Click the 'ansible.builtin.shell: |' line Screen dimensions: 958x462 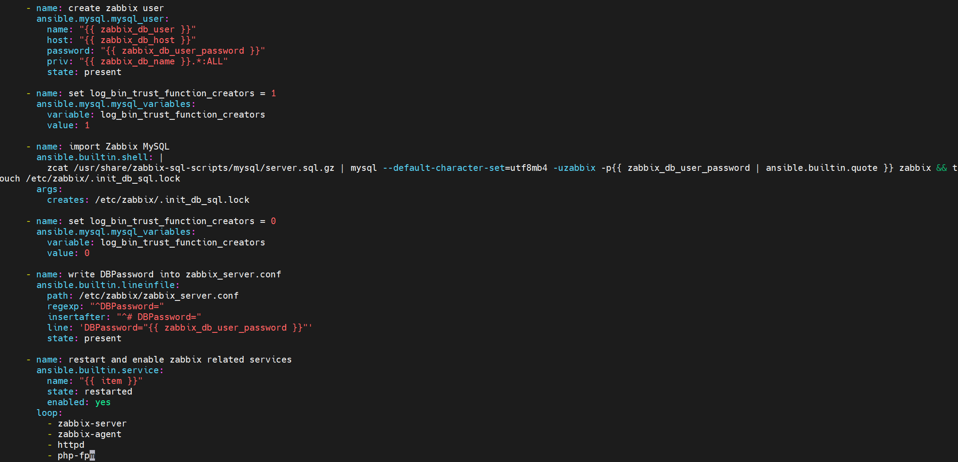[x=100, y=157]
